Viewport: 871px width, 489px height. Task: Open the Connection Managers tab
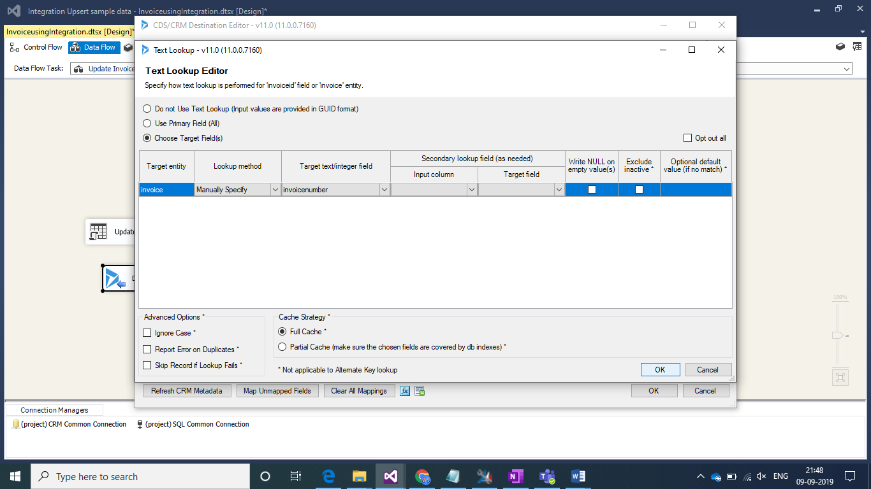(54, 410)
